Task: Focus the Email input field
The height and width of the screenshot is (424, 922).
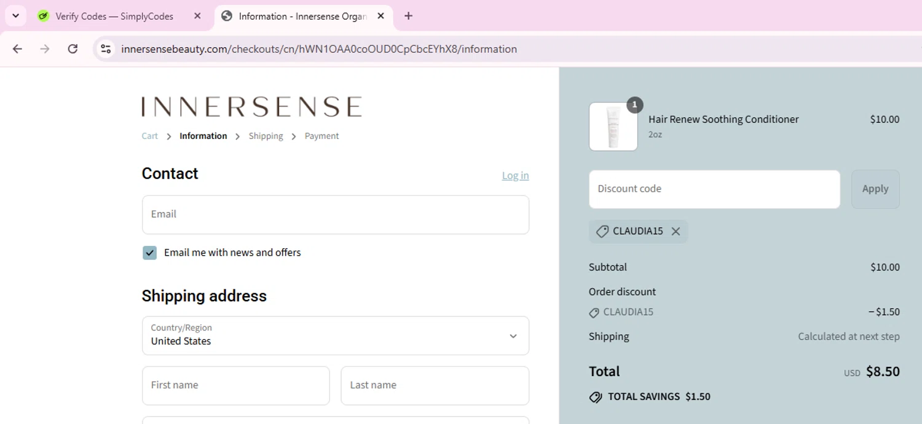Action: tap(336, 214)
